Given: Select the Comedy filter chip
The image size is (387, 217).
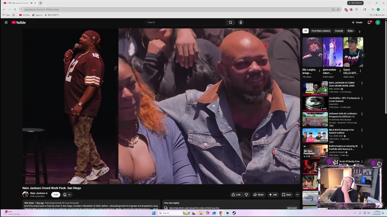Looking at the screenshot, I should 339,31.
